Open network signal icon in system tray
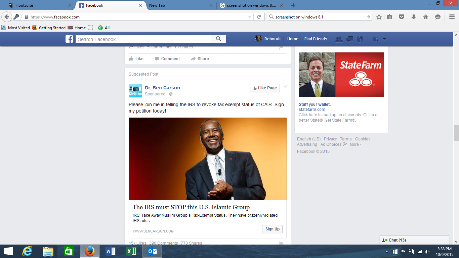Image resolution: width=459 pixels, height=258 pixels. click(419, 252)
